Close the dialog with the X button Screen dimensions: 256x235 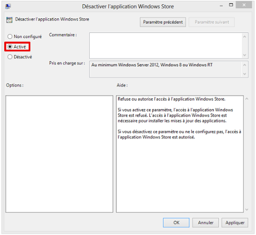(x=244, y=5)
